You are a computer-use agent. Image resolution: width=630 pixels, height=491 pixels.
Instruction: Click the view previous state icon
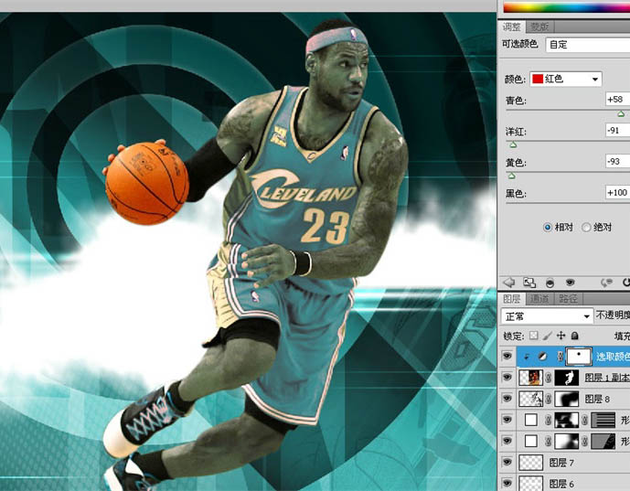[606, 283]
